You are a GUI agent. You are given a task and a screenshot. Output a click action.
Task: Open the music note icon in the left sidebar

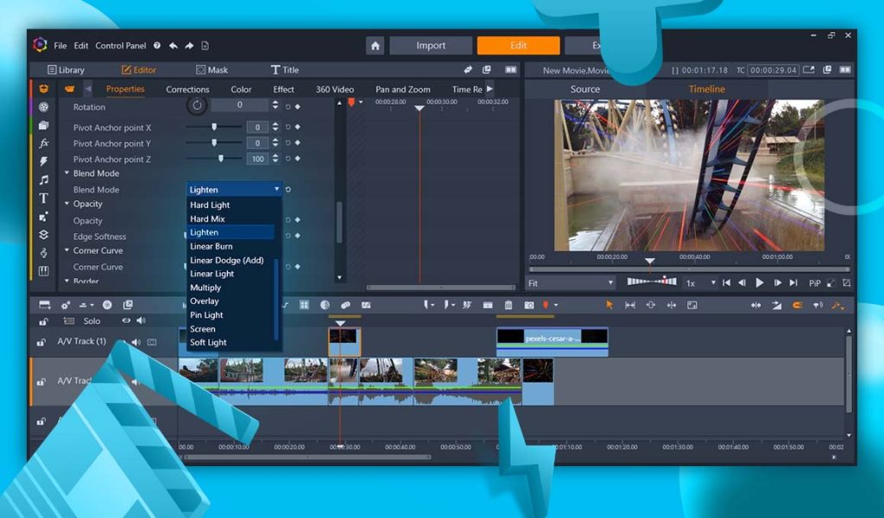tap(43, 180)
